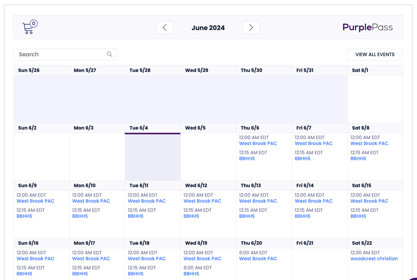Open woodcrest christian event on June 22

pyautogui.click(x=374, y=258)
